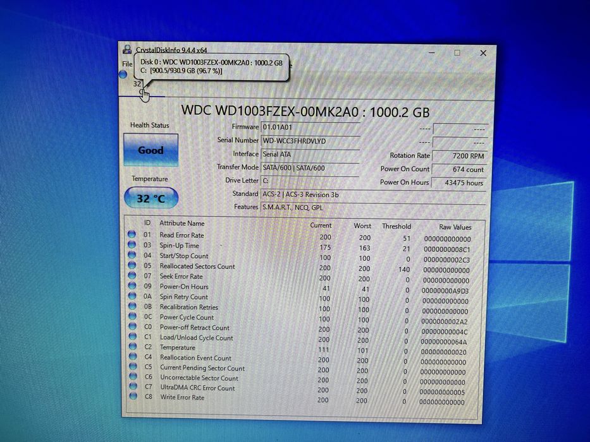Click the blue disk status orb by File
This screenshot has width=590, height=442.
click(x=123, y=75)
